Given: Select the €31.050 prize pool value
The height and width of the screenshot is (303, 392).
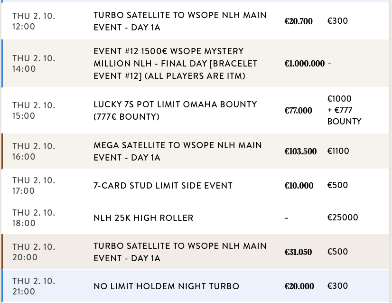Looking at the screenshot, I should pos(298,252).
